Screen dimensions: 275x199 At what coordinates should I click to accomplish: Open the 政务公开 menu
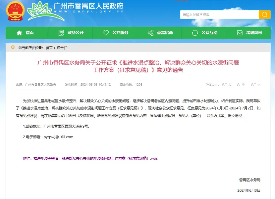76,33
